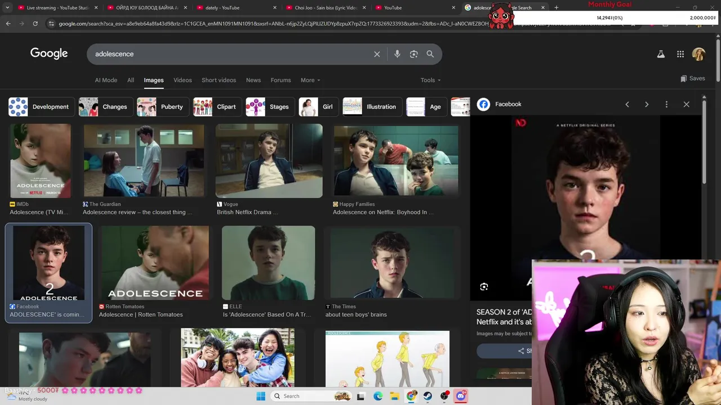Open a new browser tab

coord(557,7)
